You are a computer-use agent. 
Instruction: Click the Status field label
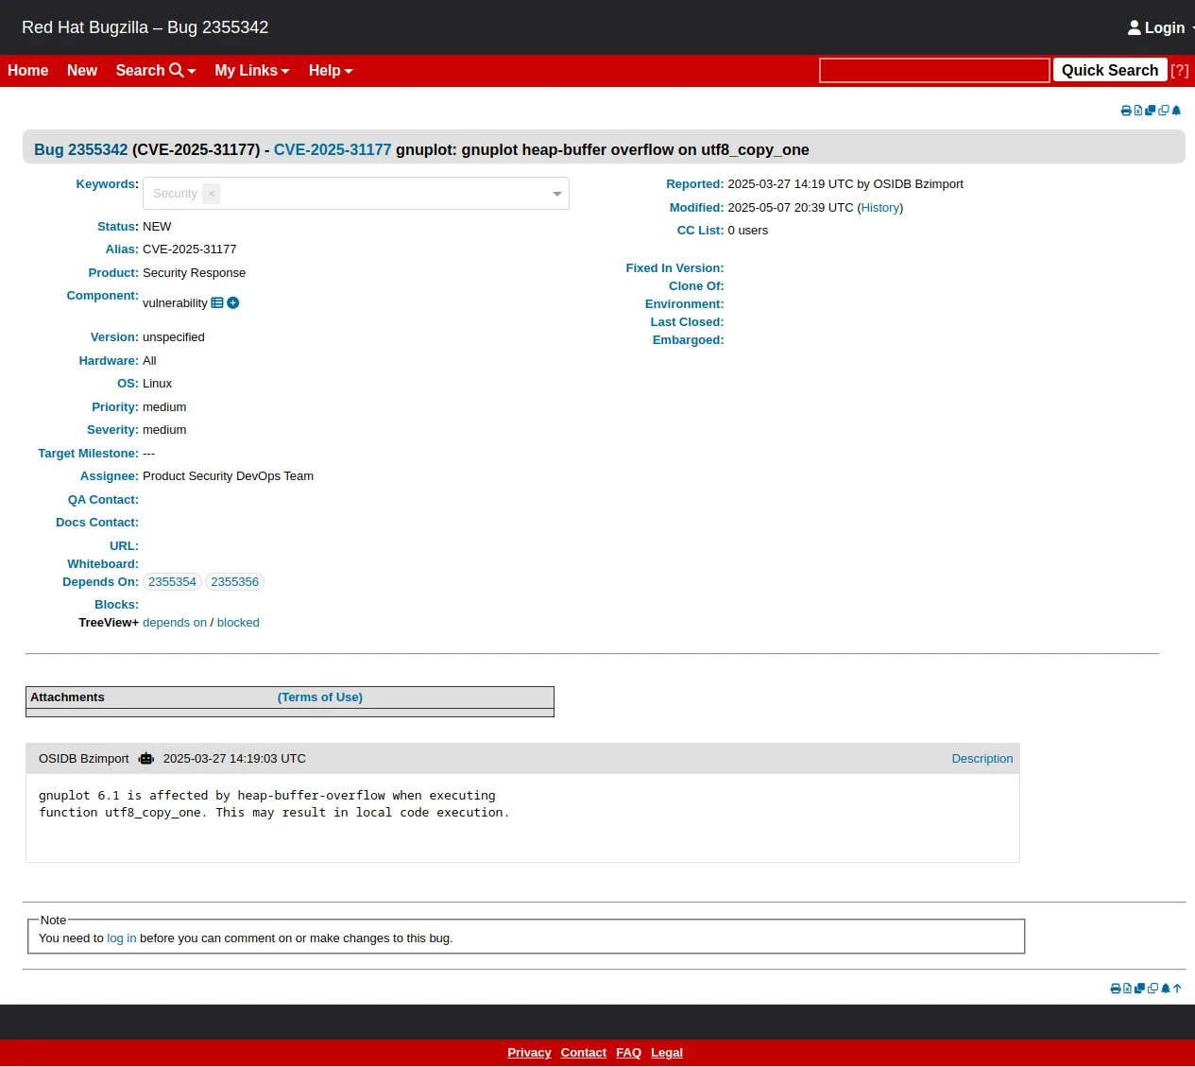(118, 226)
